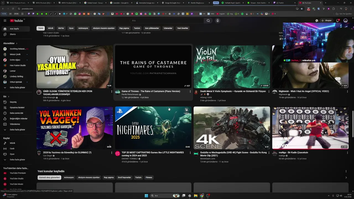Go to YouTube home via logo

[17, 20]
